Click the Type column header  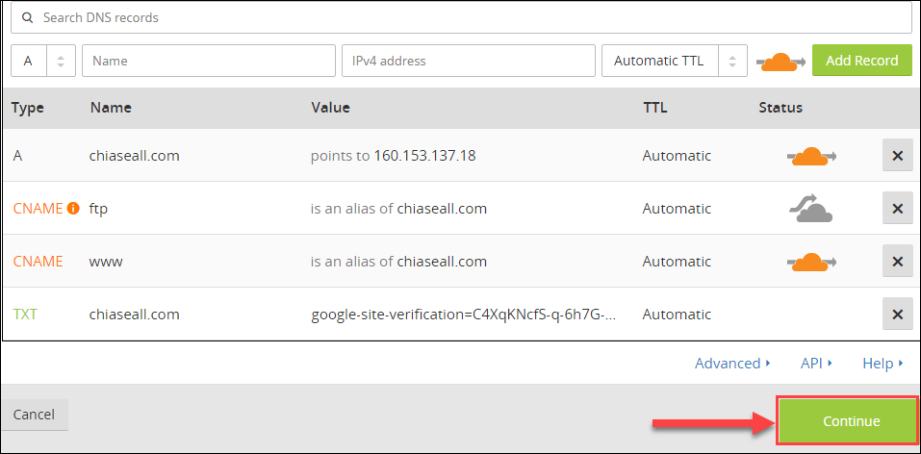tap(28, 108)
